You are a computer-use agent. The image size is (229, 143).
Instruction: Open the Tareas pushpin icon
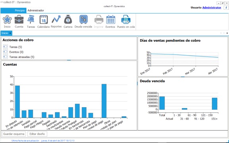point(31,19)
